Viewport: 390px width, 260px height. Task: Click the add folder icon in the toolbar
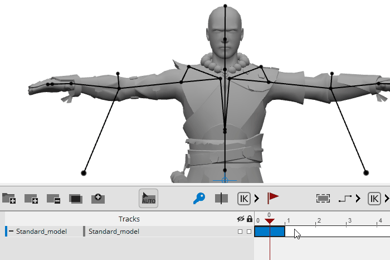[9, 198]
